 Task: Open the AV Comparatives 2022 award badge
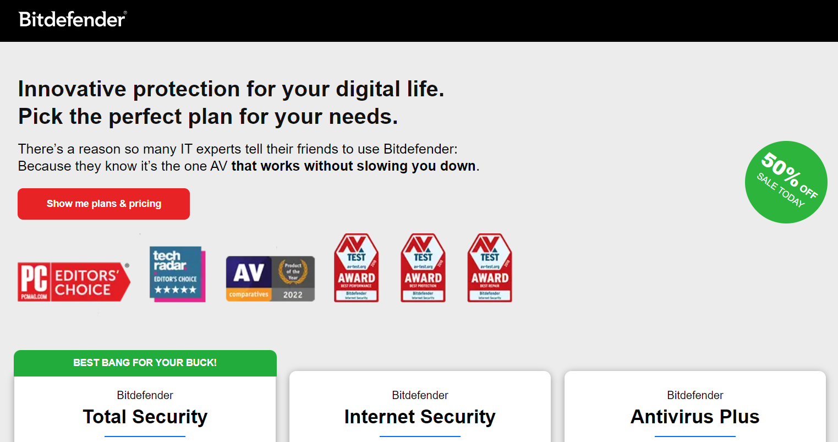[x=270, y=278]
